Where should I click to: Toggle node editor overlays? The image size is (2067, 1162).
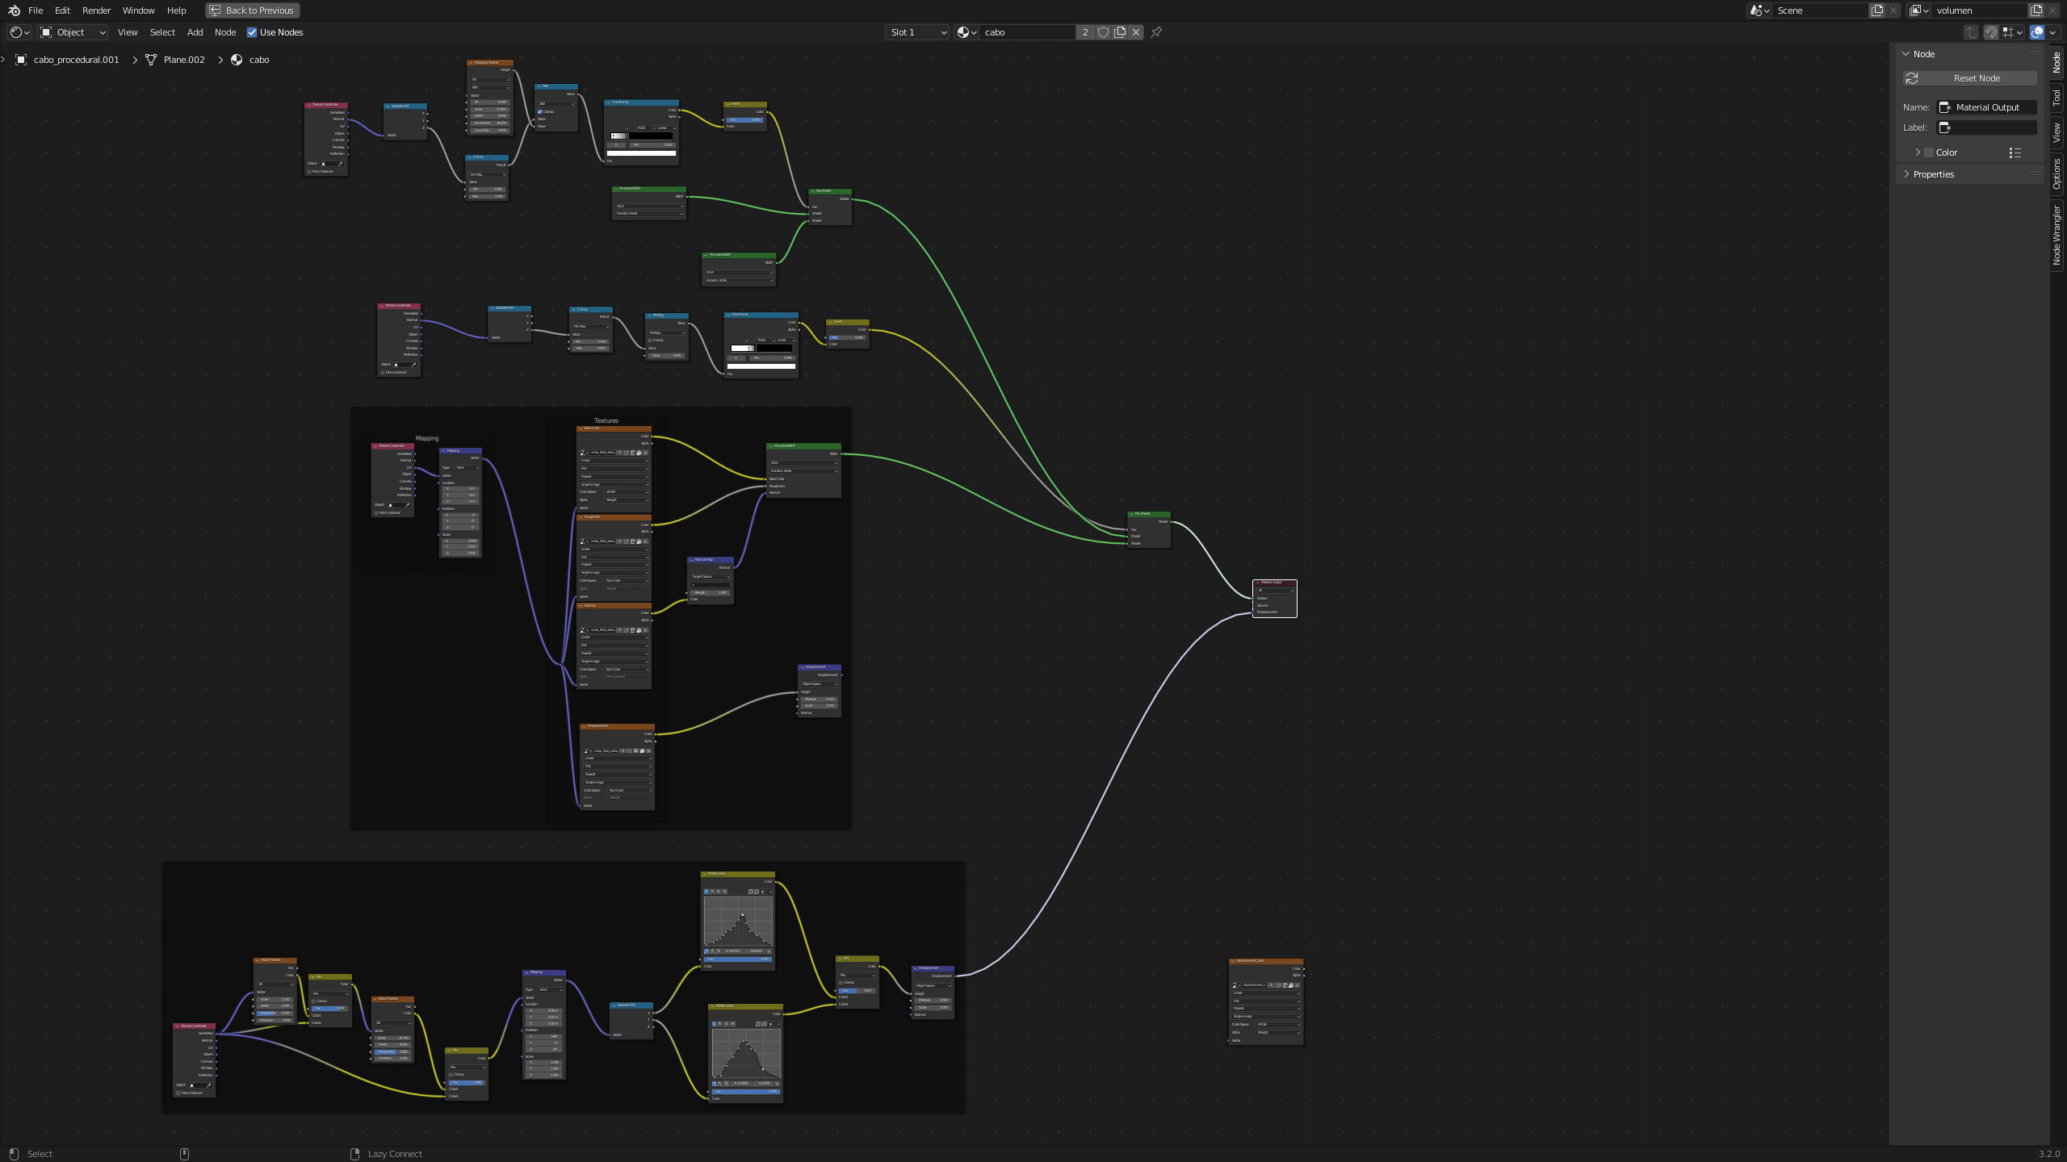tap(2037, 32)
